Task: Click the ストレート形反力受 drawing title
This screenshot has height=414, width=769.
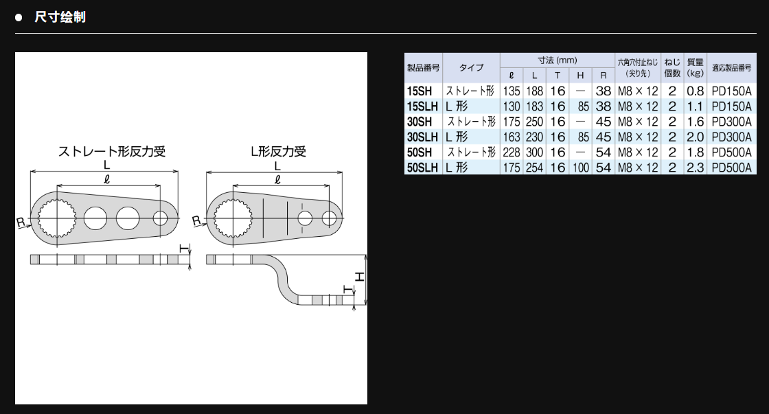Action: [111, 151]
